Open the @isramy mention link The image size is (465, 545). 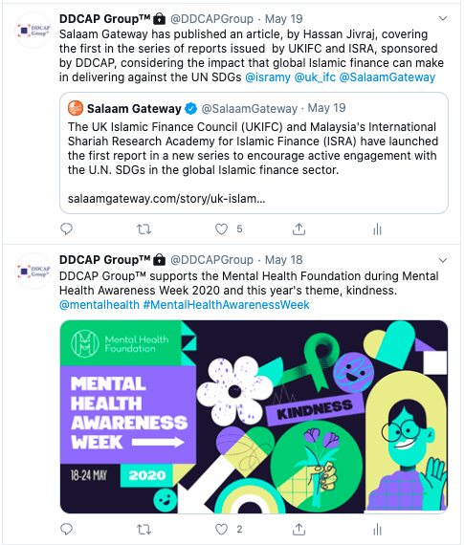tap(268, 77)
